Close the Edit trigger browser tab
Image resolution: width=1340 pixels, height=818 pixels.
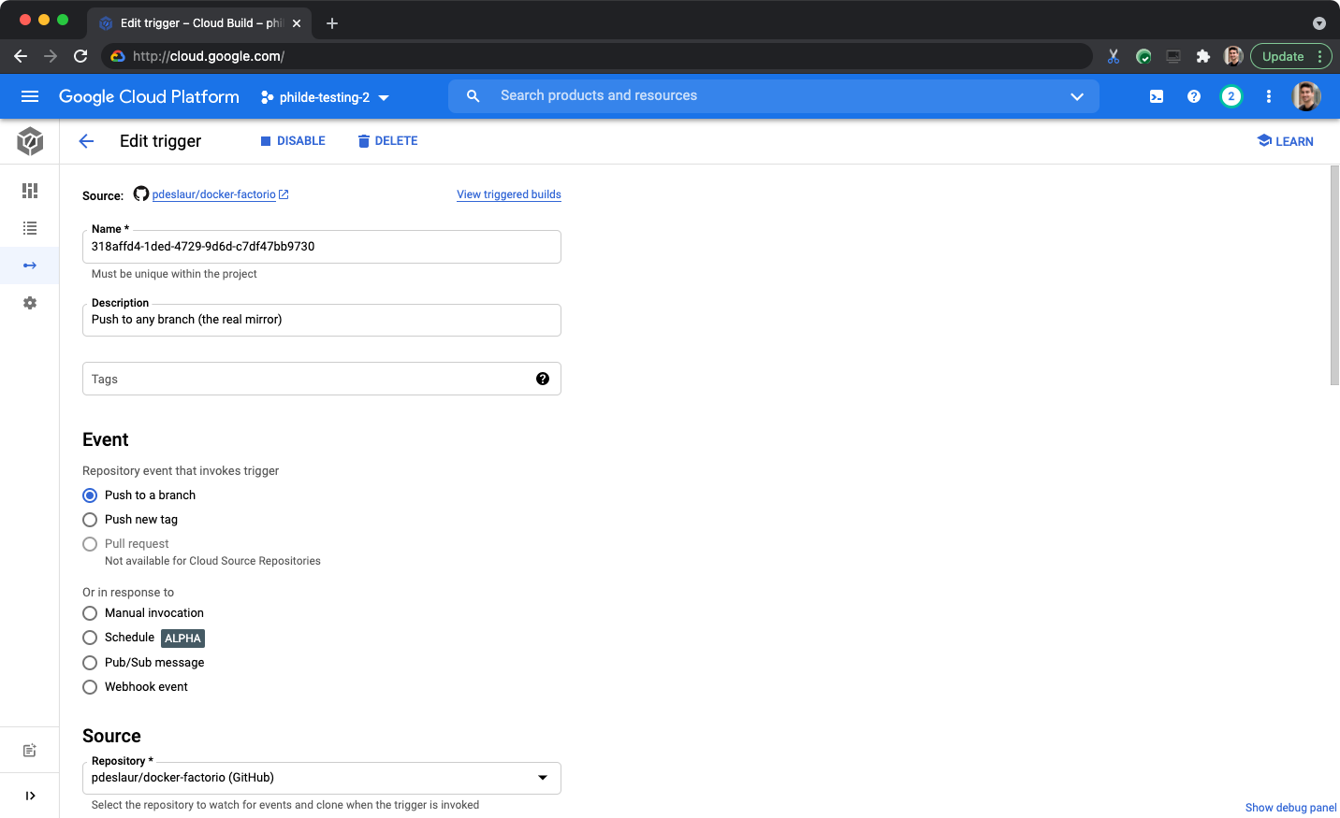point(297,23)
